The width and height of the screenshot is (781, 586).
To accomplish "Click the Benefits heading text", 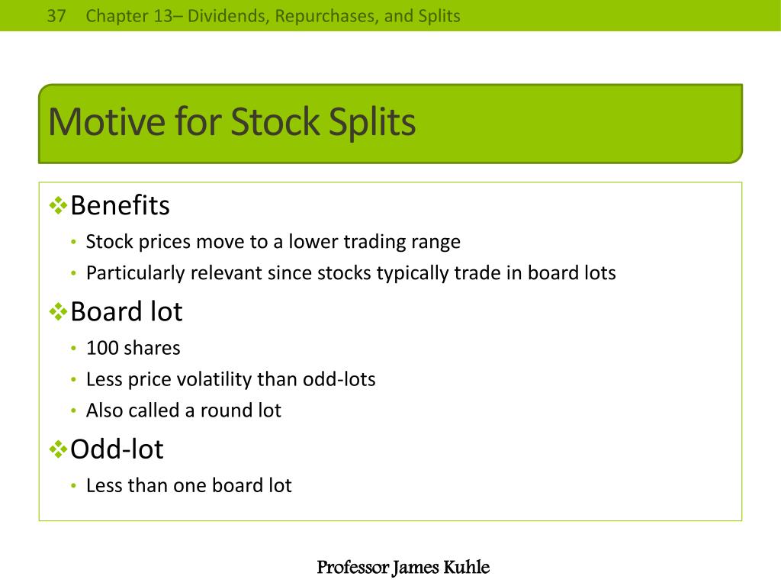I will pos(120,205).
